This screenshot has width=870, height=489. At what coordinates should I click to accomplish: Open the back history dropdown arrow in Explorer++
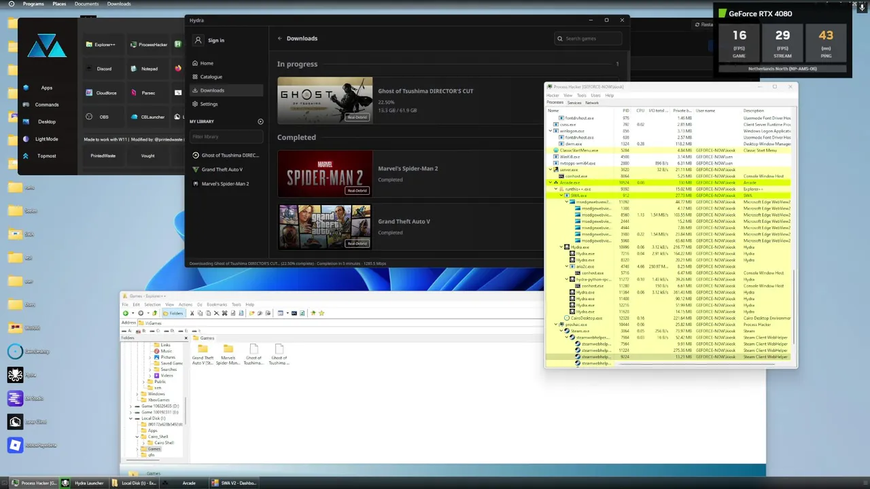point(133,313)
